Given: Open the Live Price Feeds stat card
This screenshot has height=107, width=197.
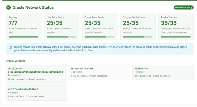Looking at the screenshot, I should click(x=61, y=27).
